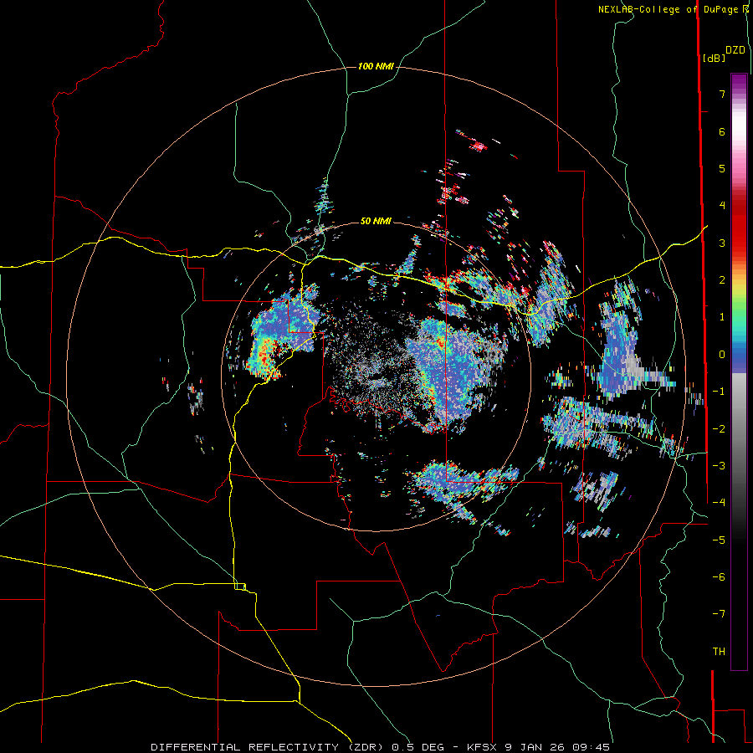Viewport: 753px width, 753px height.
Task: Click the "NEXLAB-College of DuPage" header text
Action: (x=668, y=9)
